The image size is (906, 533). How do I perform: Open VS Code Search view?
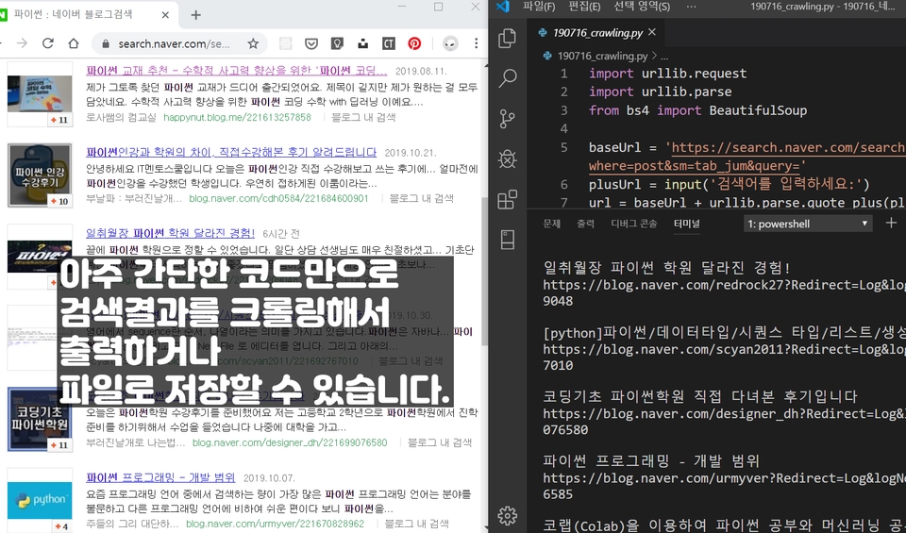[x=508, y=78]
